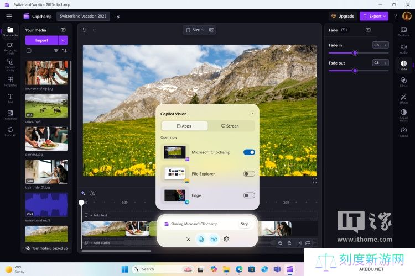415x276 pixels.
Task: Click the AI sparkle tool above timeline
Action: pos(83,193)
